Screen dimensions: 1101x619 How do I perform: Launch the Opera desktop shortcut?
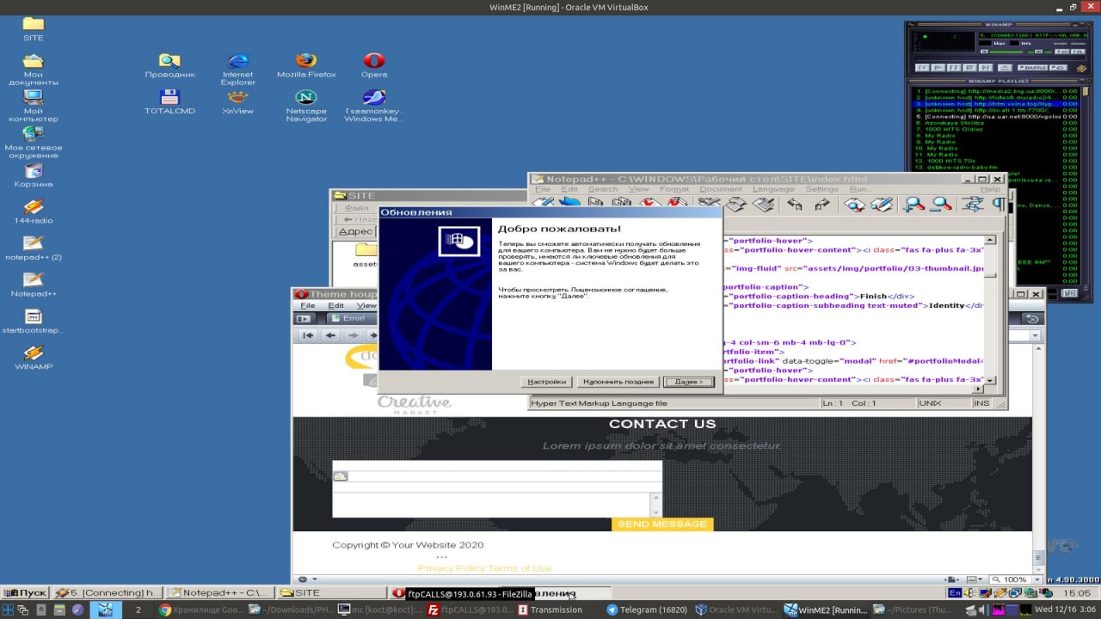pyautogui.click(x=373, y=64)
